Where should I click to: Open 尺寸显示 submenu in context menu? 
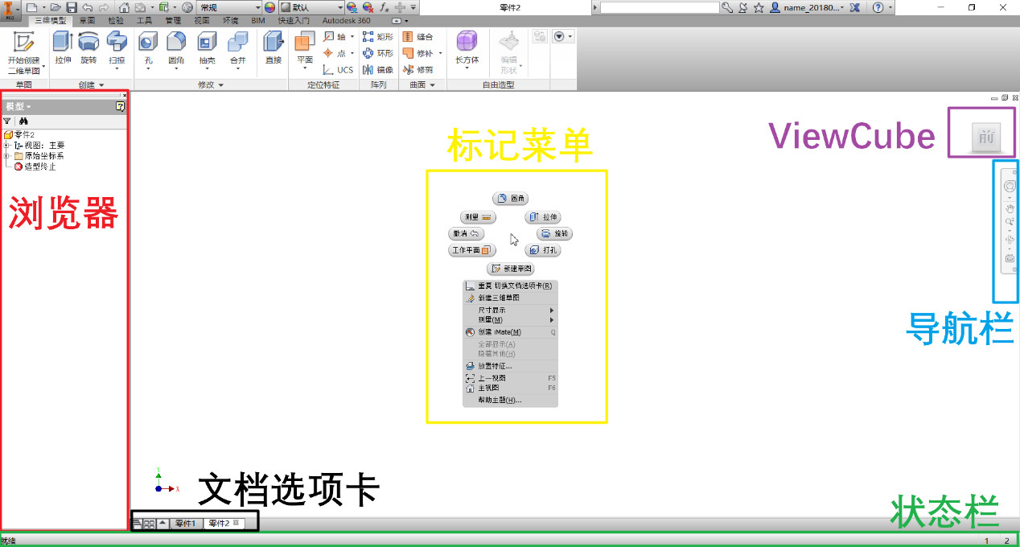(x=510, y=311)
